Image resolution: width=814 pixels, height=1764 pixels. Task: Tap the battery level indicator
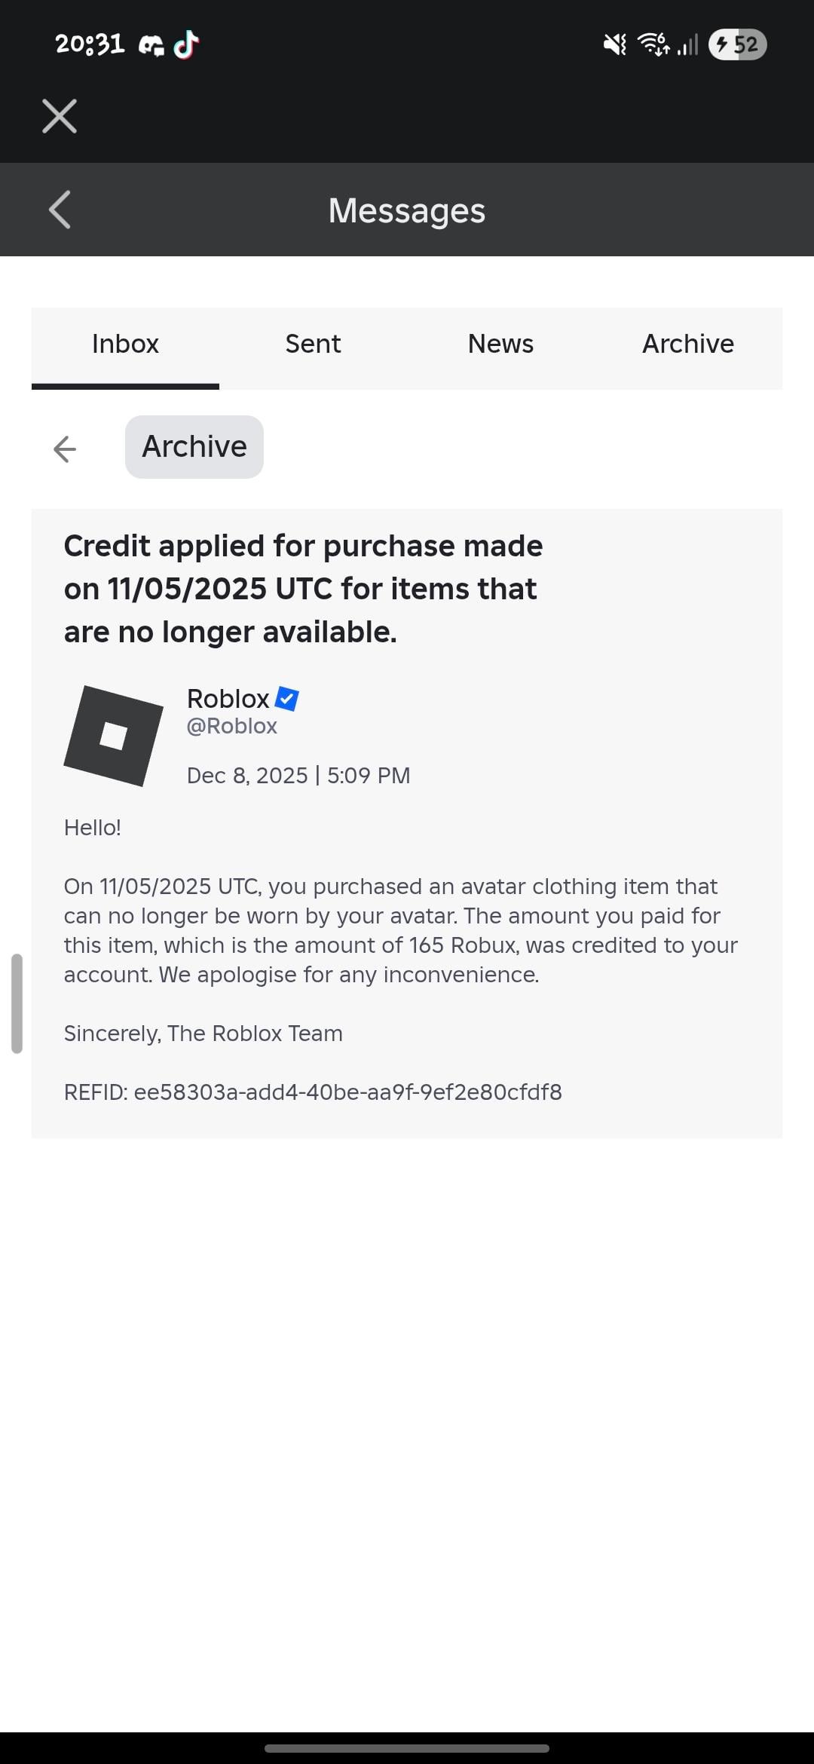737,44
